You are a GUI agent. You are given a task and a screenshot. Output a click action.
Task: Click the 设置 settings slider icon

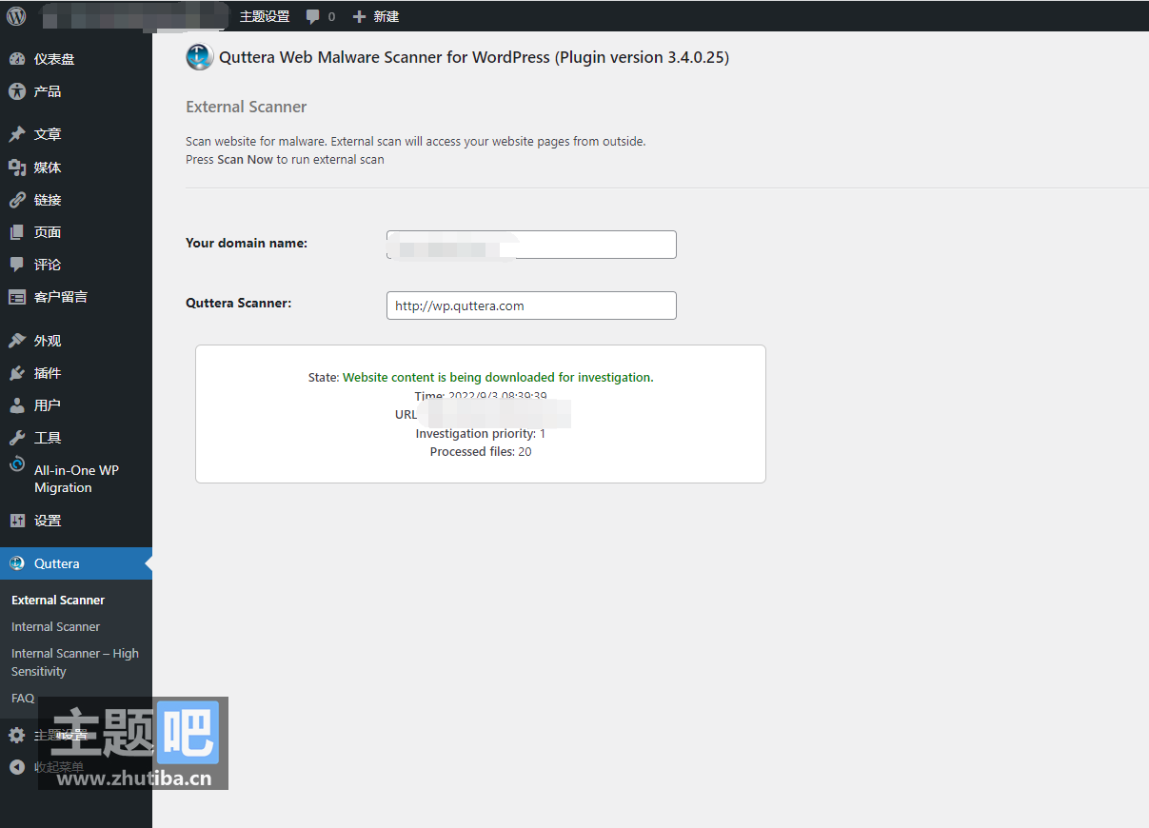pos(17,521)
